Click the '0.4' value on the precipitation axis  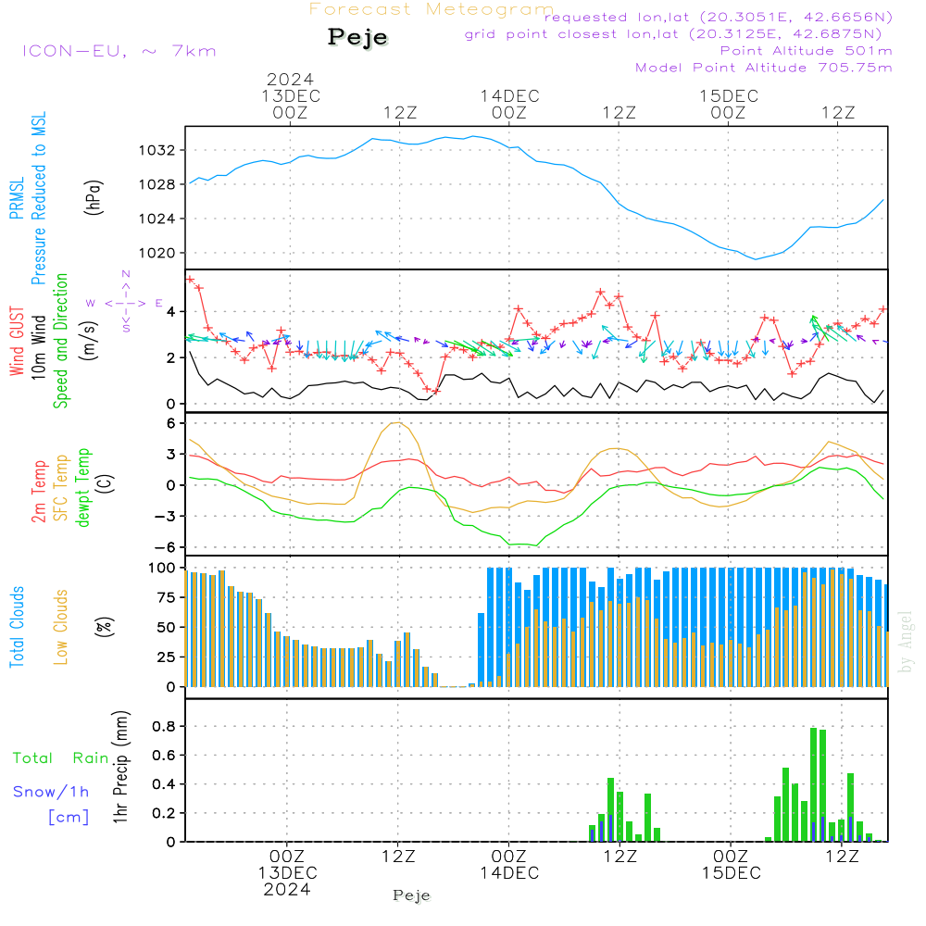point(164,785)
